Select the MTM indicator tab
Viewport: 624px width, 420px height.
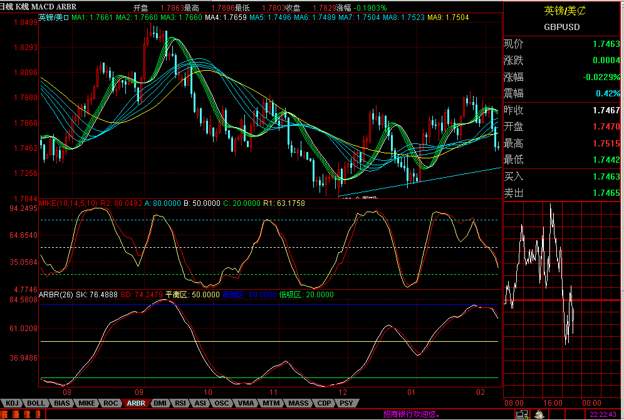[x=271, y=403]
